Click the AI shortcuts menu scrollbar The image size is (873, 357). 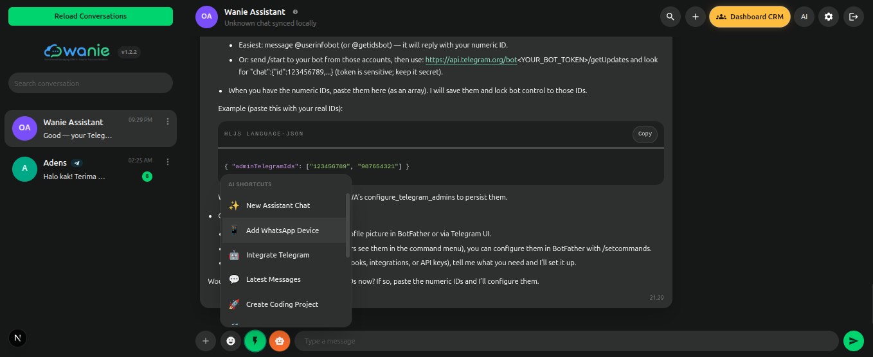coord(348,225)
